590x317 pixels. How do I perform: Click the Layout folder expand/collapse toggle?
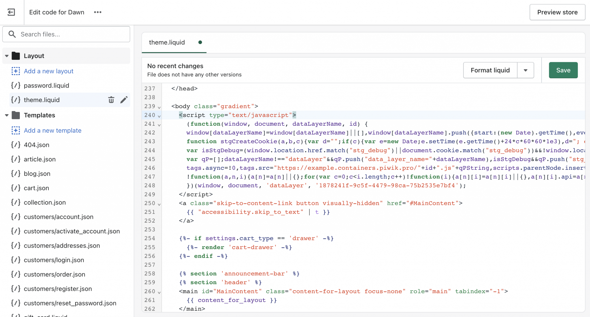[x=6, y=56]
